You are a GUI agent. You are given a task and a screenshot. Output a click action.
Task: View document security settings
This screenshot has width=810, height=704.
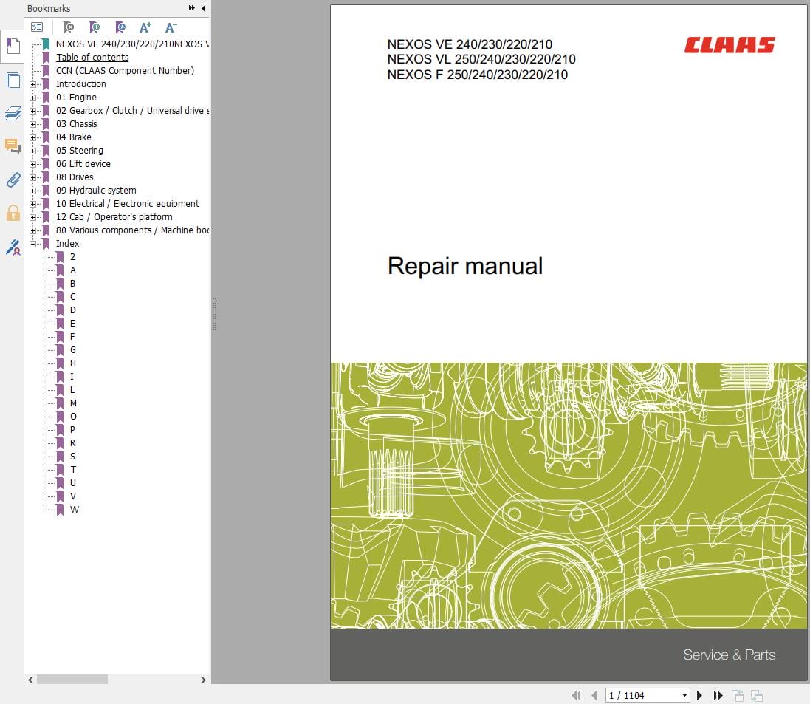(x=12, y=213)
